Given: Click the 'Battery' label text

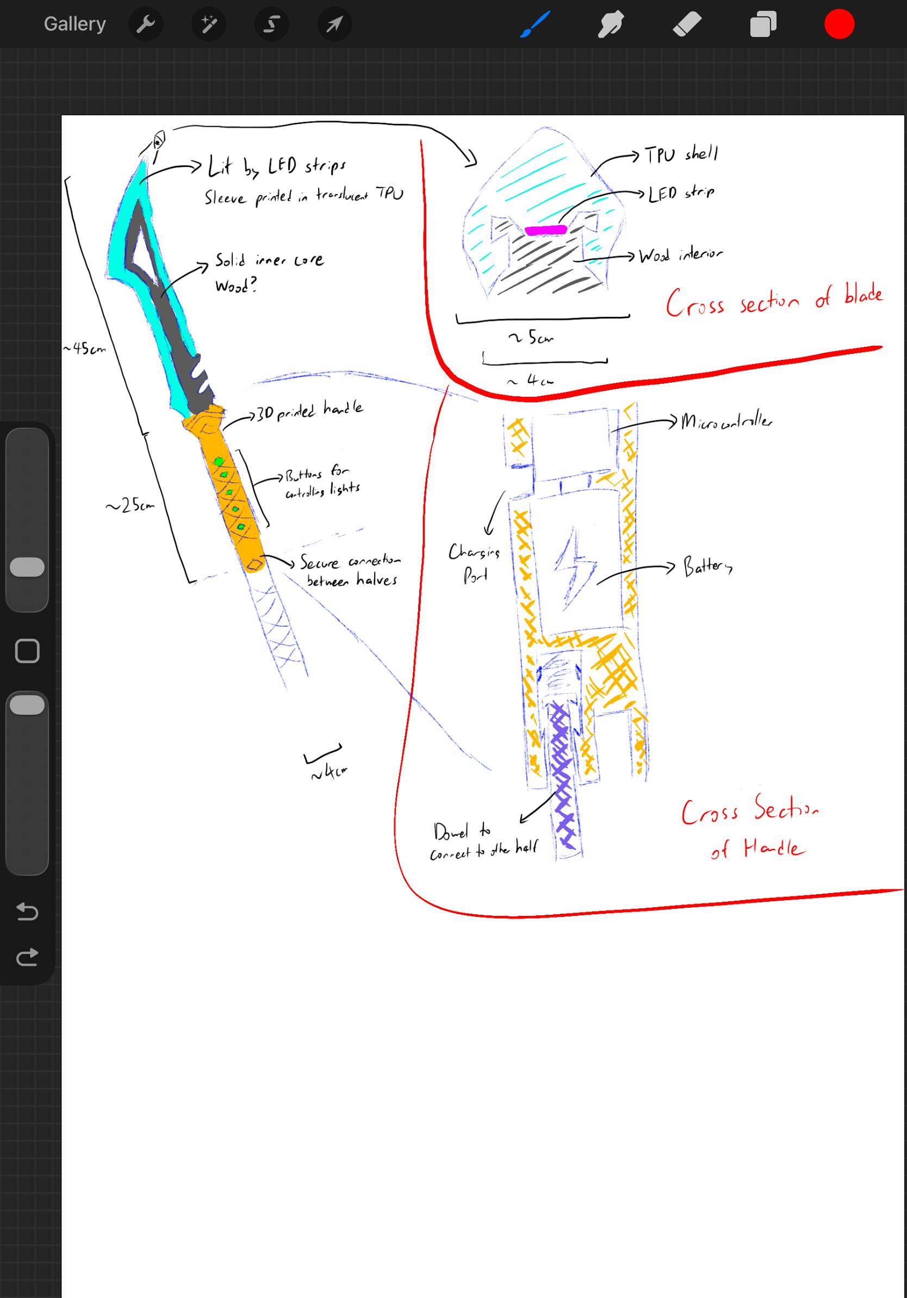Looking at the screenshot, I should coord(708,566).
